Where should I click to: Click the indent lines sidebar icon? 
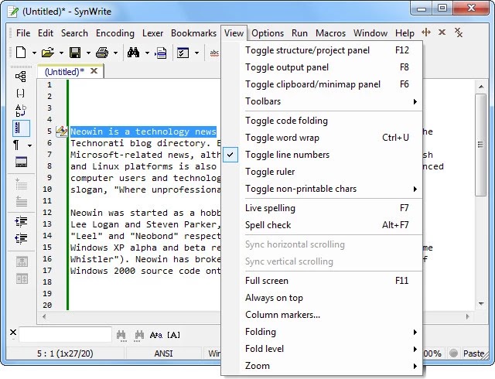pos(21,222)
